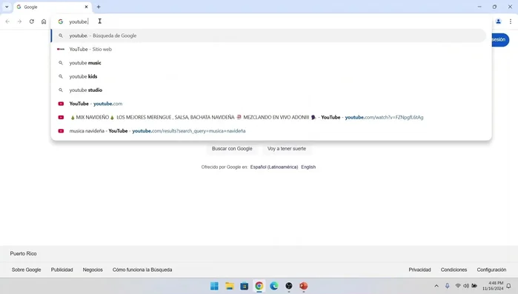Expand the hidden system tray icons
Screen dimensions: 518x294
(x=436, y=286)
